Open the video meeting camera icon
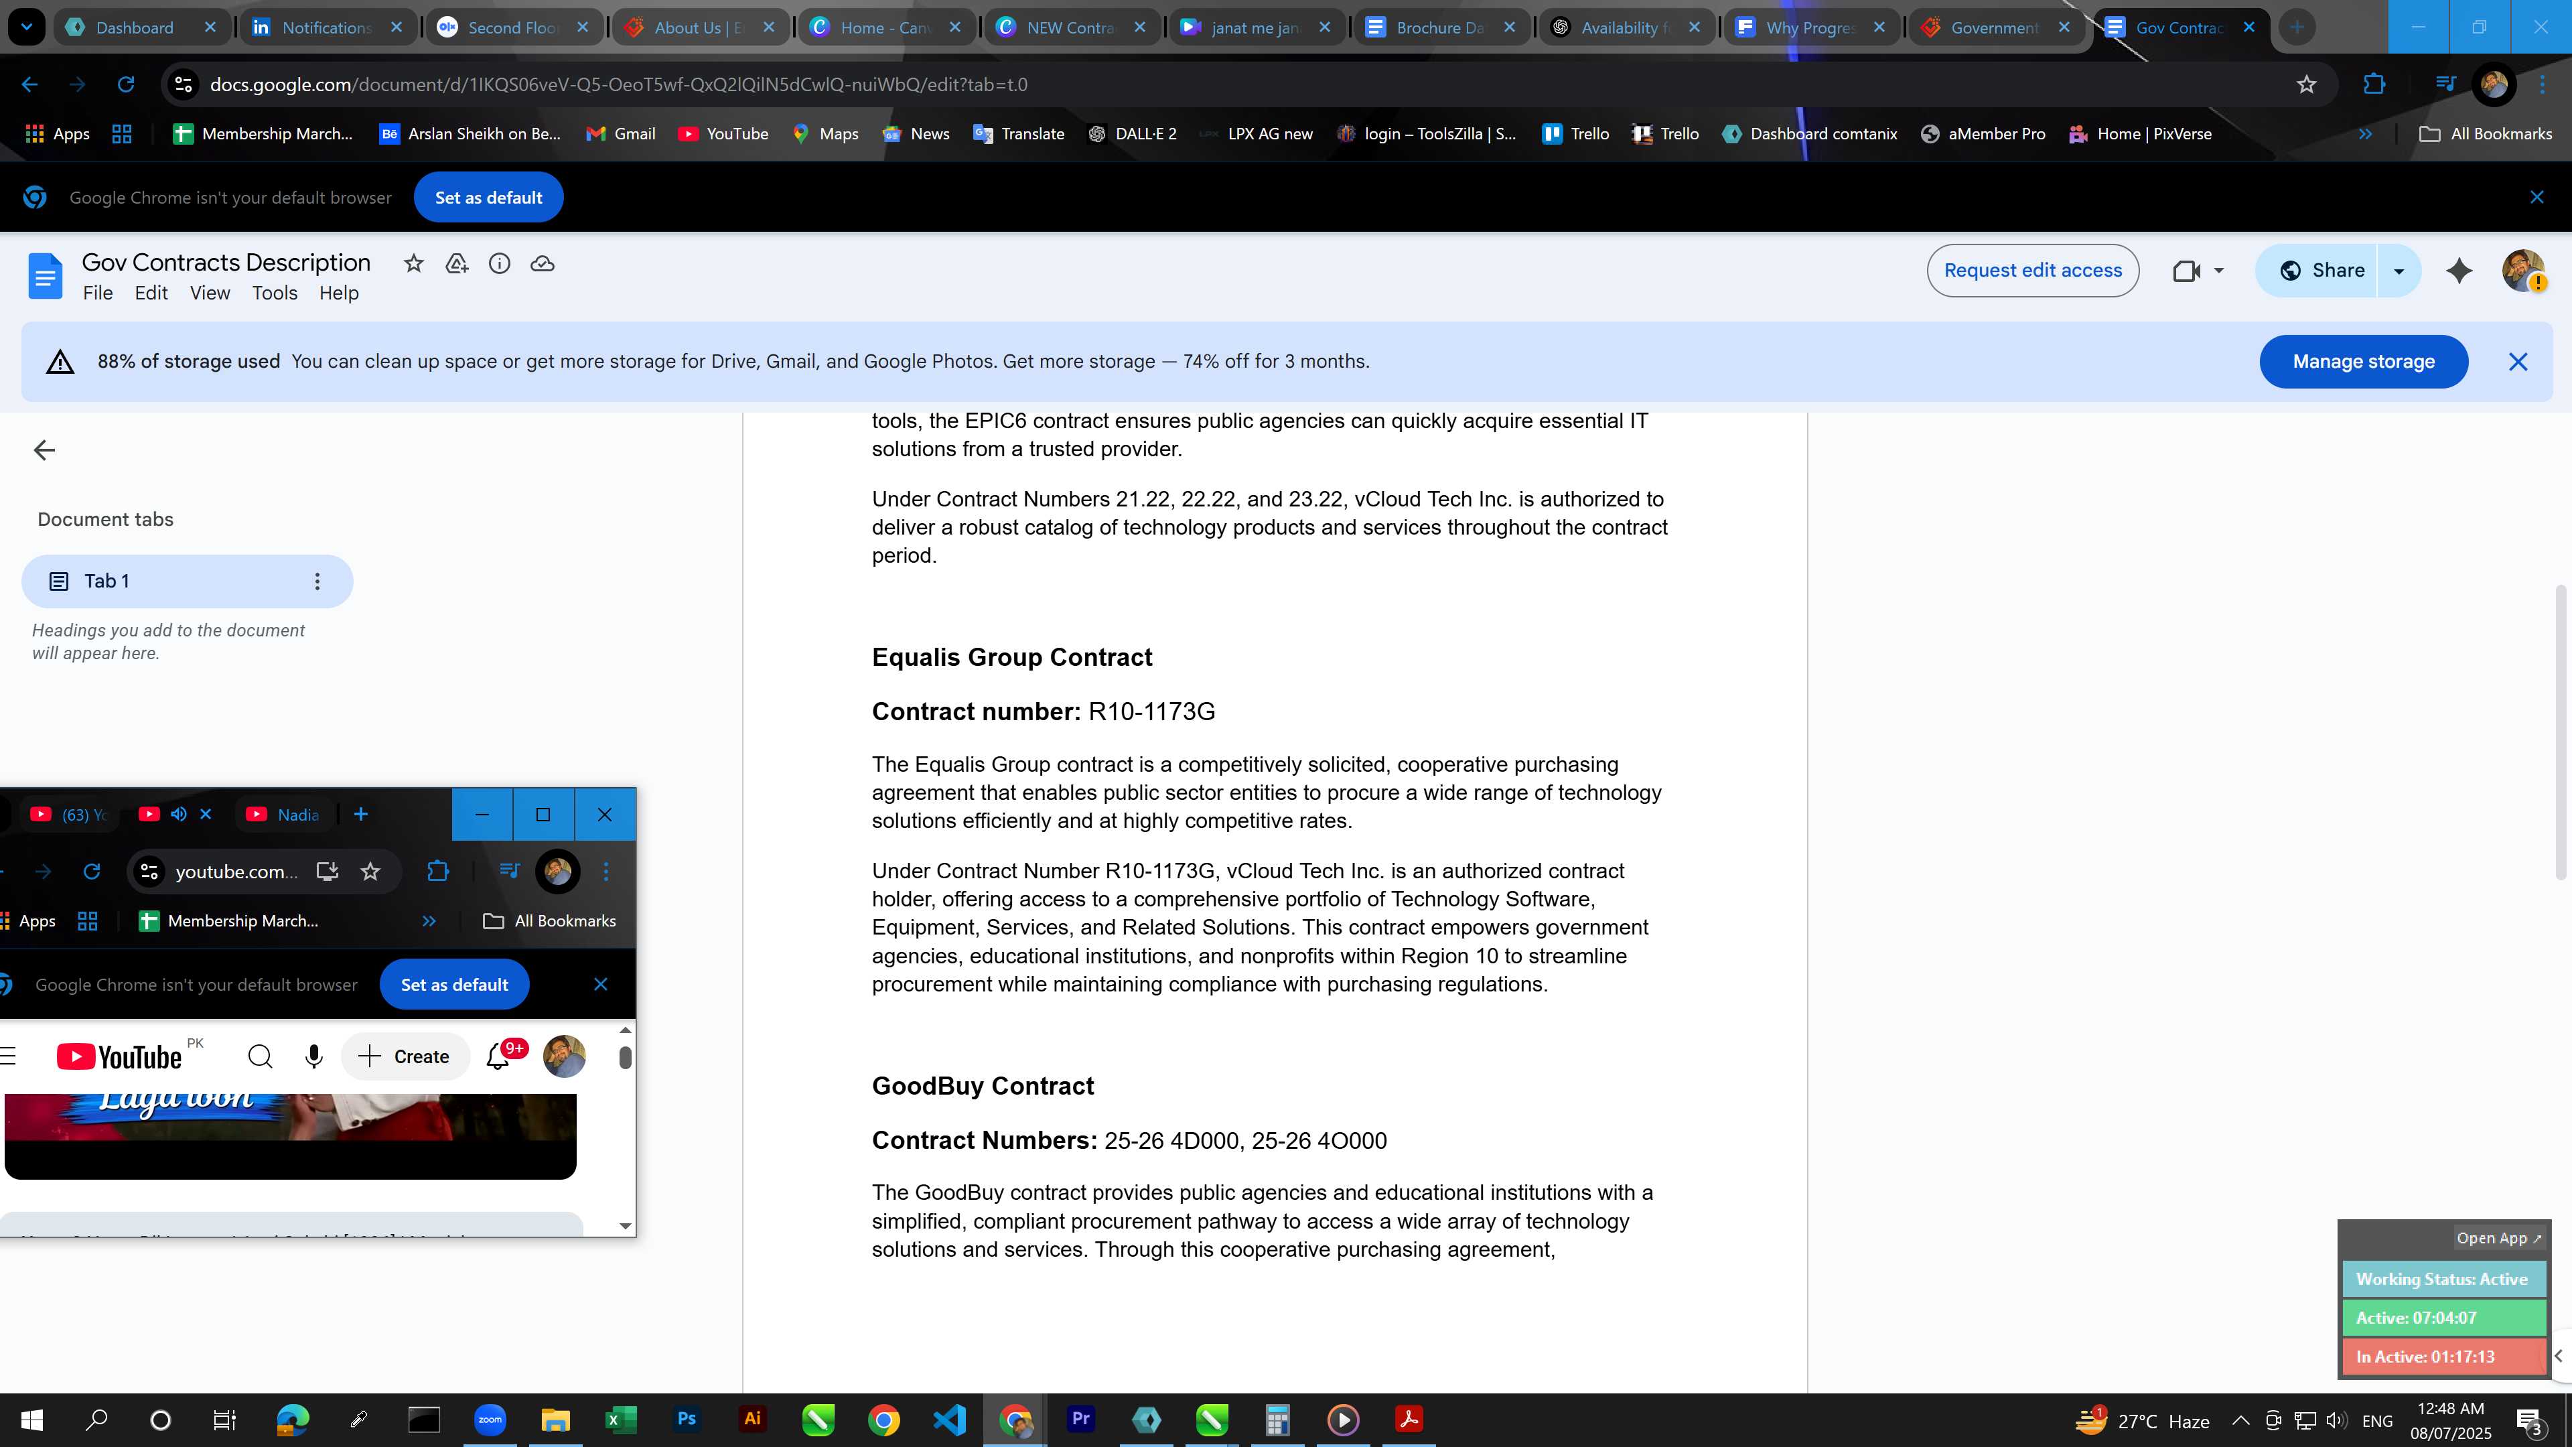2572x1447 pixels. click(x=2187, y=271)
